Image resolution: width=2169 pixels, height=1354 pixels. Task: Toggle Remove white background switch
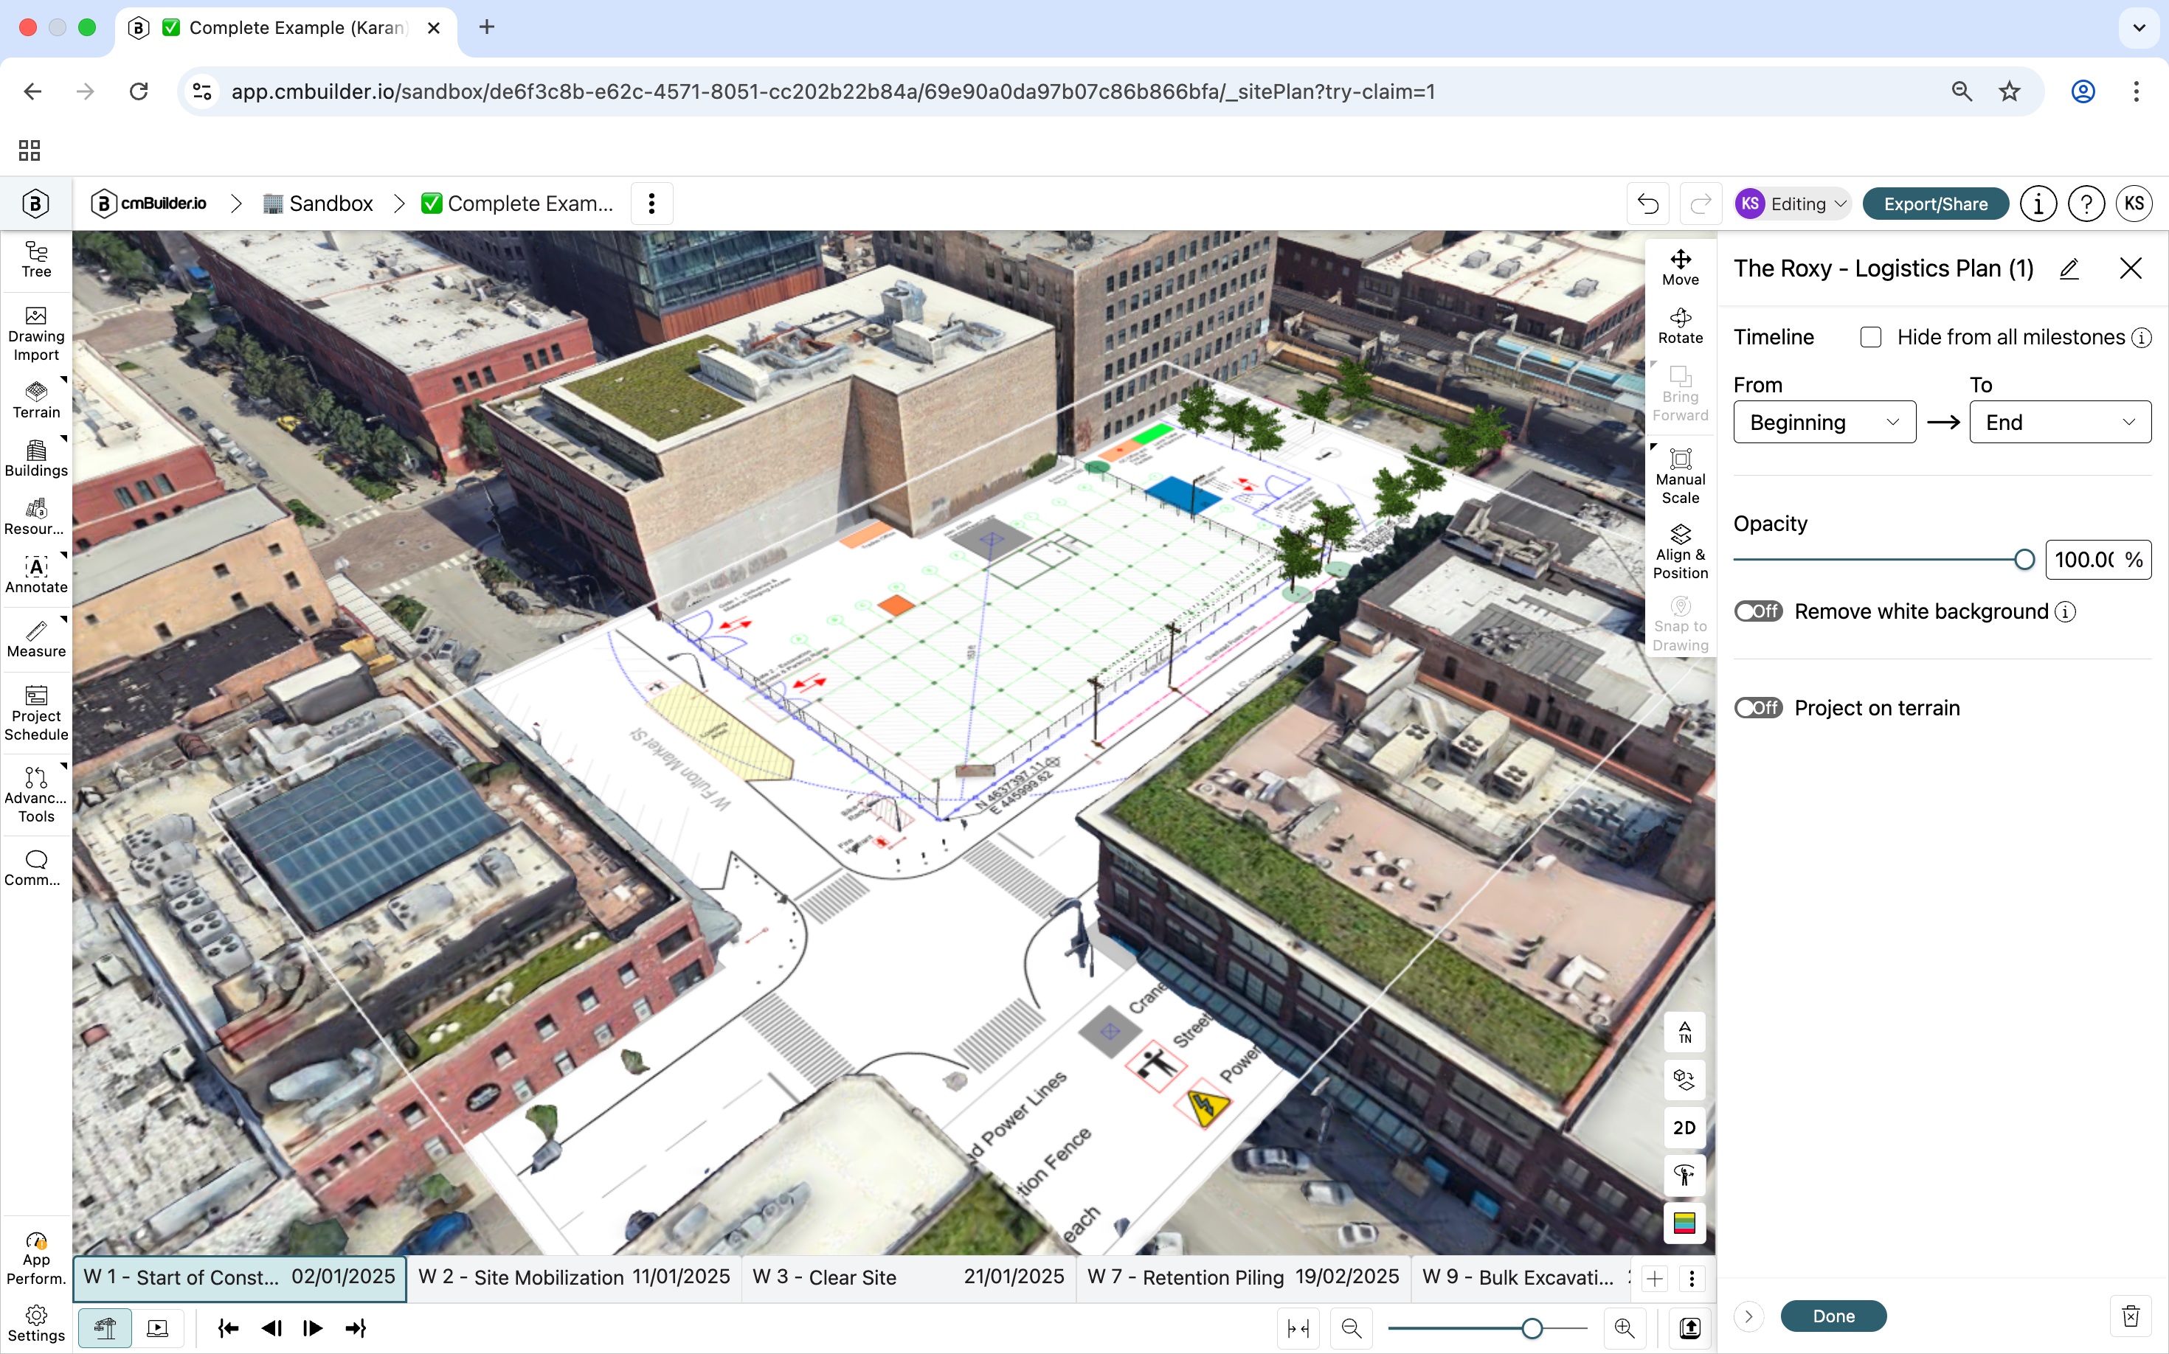point(1758,611)
